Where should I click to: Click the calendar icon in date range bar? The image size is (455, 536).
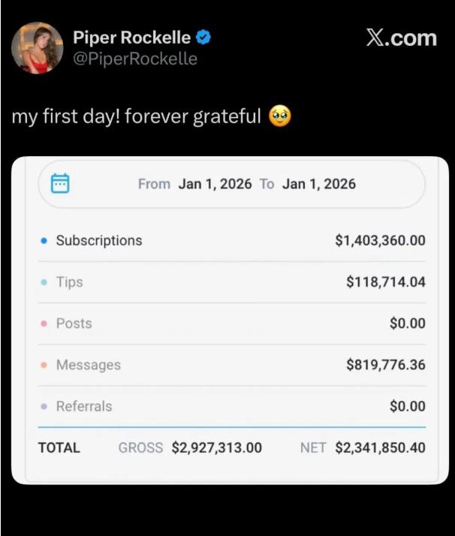point(60,184)
